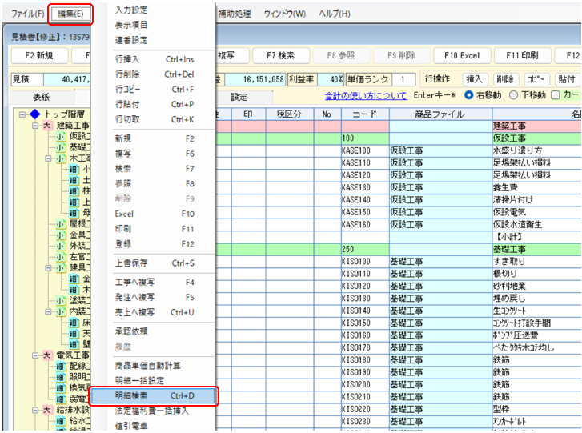Viewport: 582px width, 433px height.
Task: Choose Excel F10 in the menu
Action: click(155, 214)
